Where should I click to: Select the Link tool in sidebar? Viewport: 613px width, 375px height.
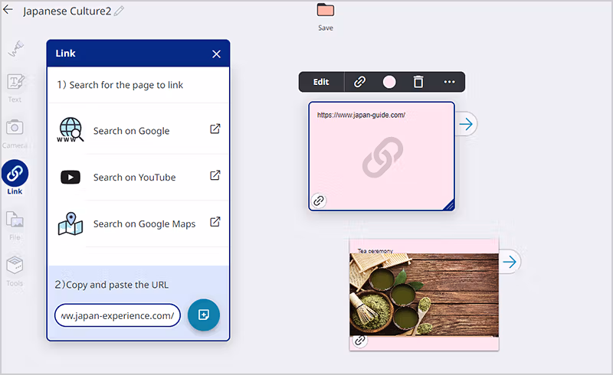[x=15, y=174]
